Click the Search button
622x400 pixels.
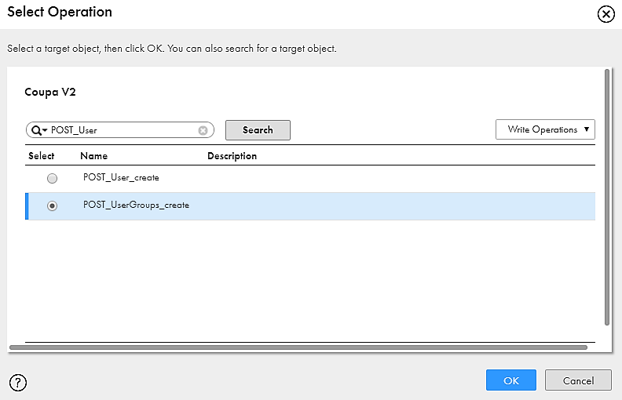pyautogui.click(x=258, y=130)
